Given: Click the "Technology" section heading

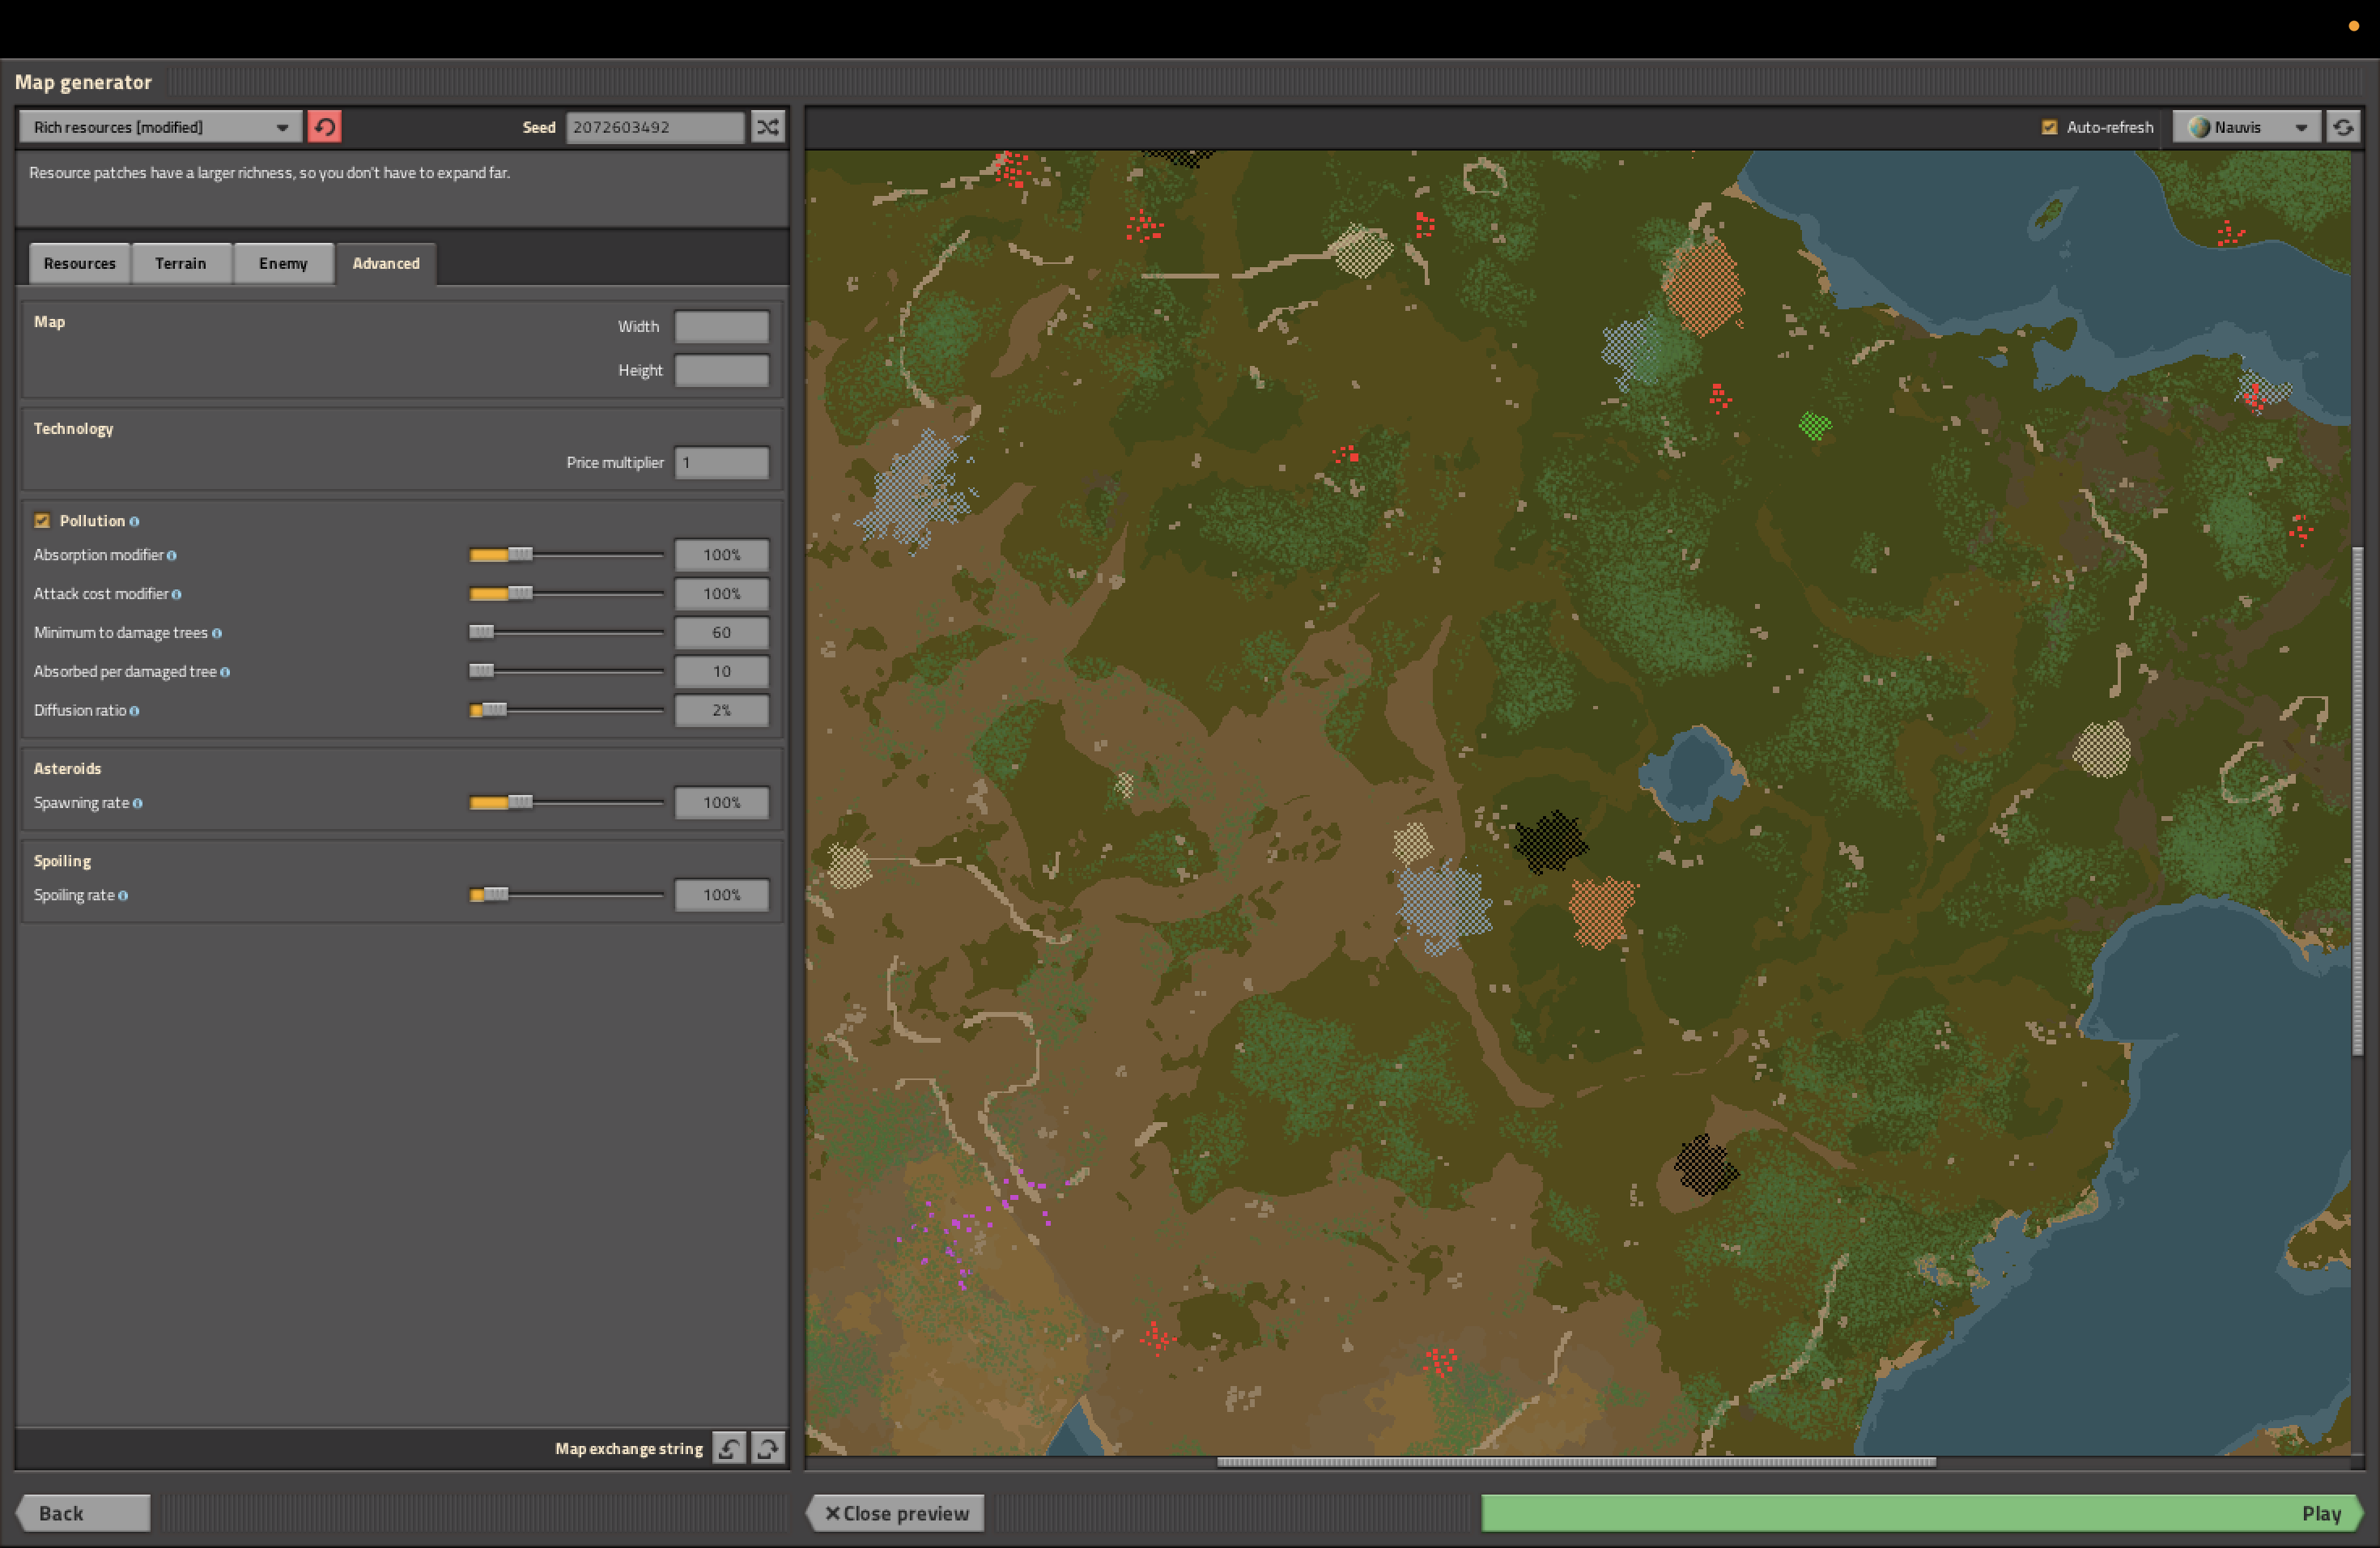Looking at the screenshot, I should (73, 429).
